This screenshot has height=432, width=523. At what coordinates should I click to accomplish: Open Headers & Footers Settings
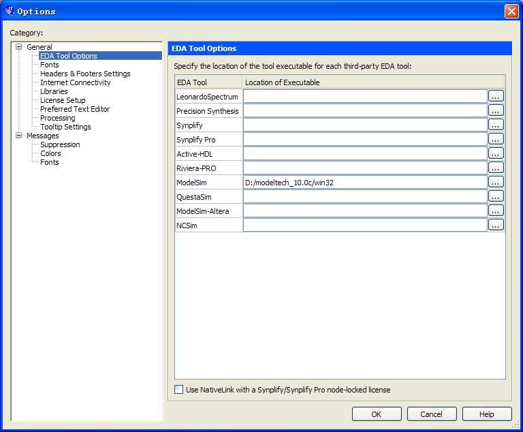85,74
